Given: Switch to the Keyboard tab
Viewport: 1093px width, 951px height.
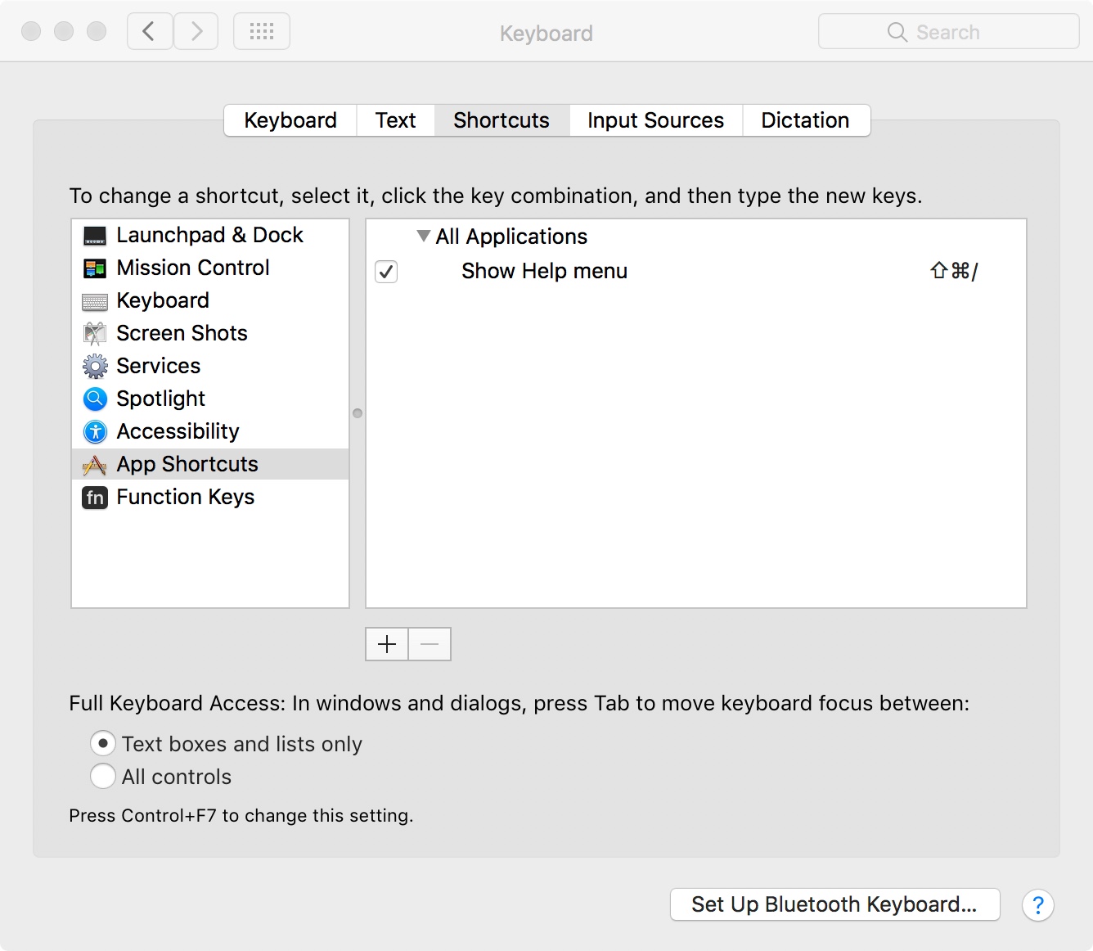Looking at the screenshot, I should (x=290, y=120).
